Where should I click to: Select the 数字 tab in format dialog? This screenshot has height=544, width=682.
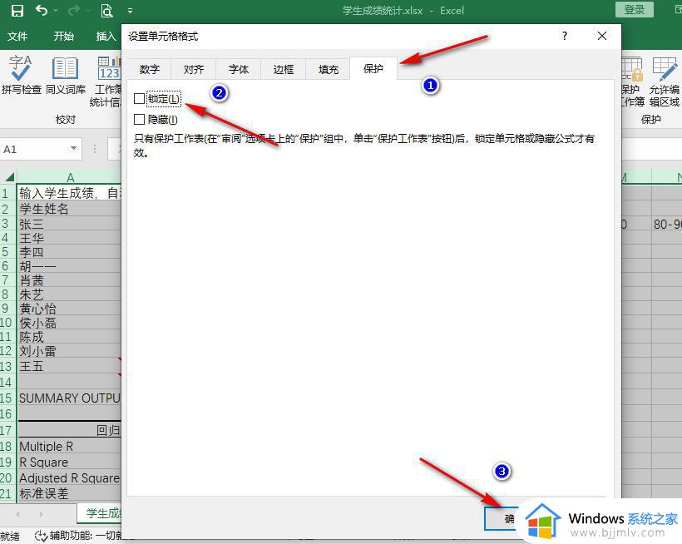149,69
